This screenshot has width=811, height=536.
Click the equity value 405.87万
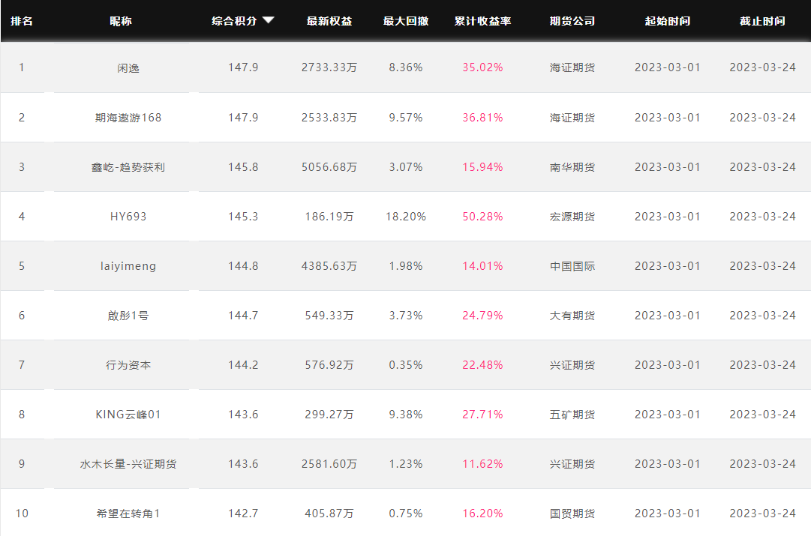pyautogui.click(x=329, y=514)
